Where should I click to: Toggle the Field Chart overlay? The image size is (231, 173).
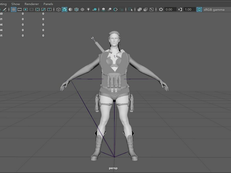(38, 10)
